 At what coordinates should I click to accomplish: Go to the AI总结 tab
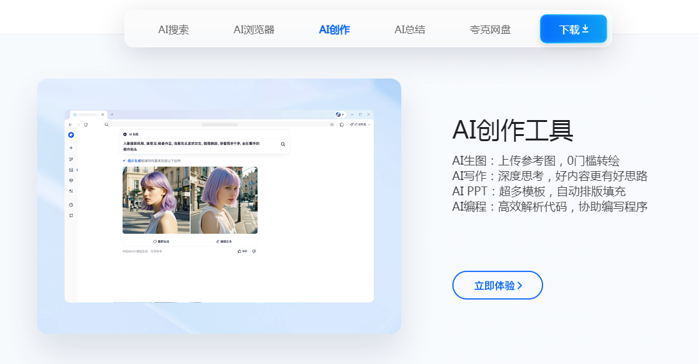(x=410, y=29)
